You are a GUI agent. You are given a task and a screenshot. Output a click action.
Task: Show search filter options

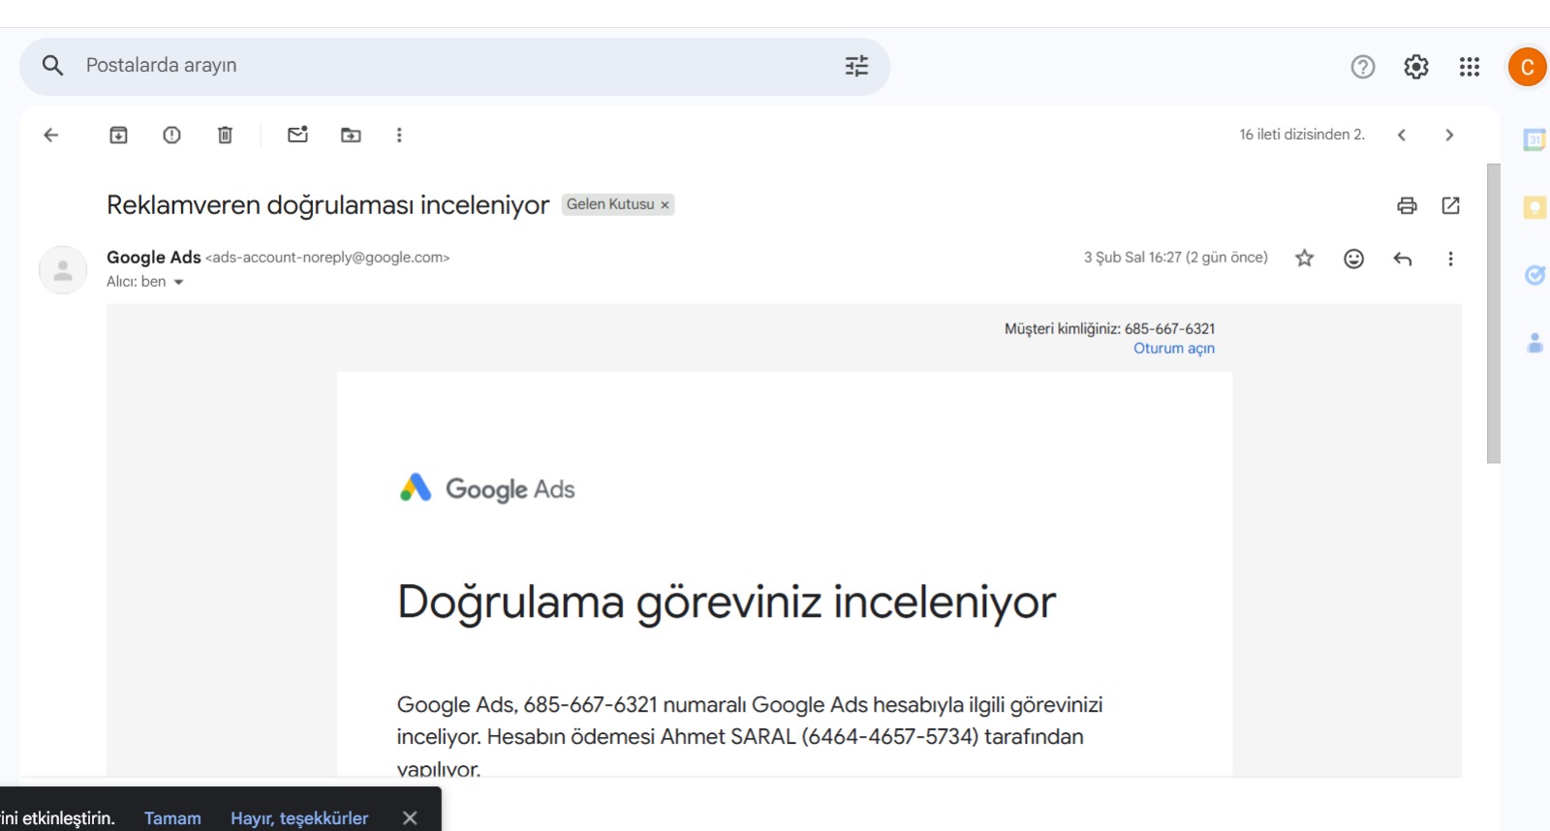click(856, 66)
